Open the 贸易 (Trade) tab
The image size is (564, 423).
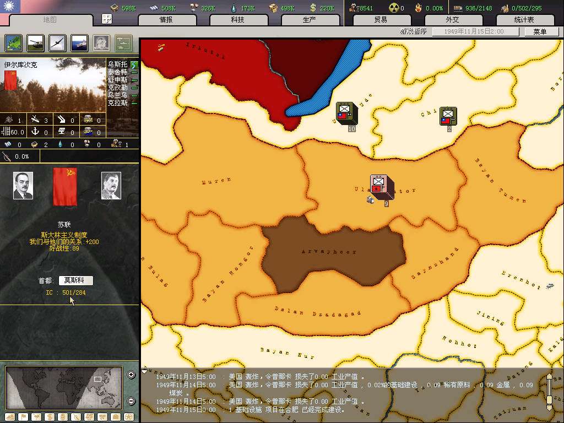[x=381, y=20]
